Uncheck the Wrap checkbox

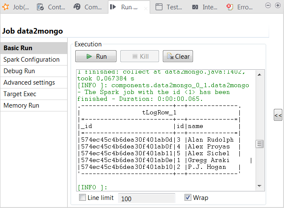(x=187, y=198)
